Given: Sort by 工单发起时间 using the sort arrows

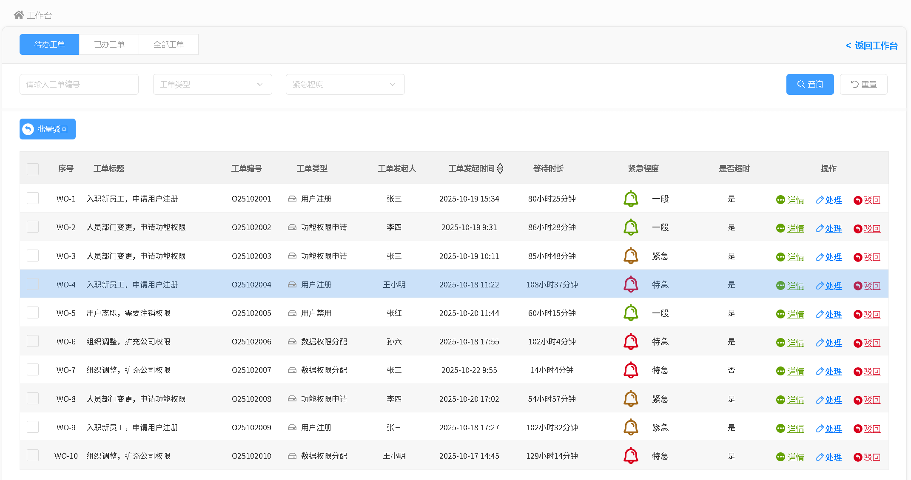Looking at the screenshot, I should pyautogui.click(x=500, y=168).
